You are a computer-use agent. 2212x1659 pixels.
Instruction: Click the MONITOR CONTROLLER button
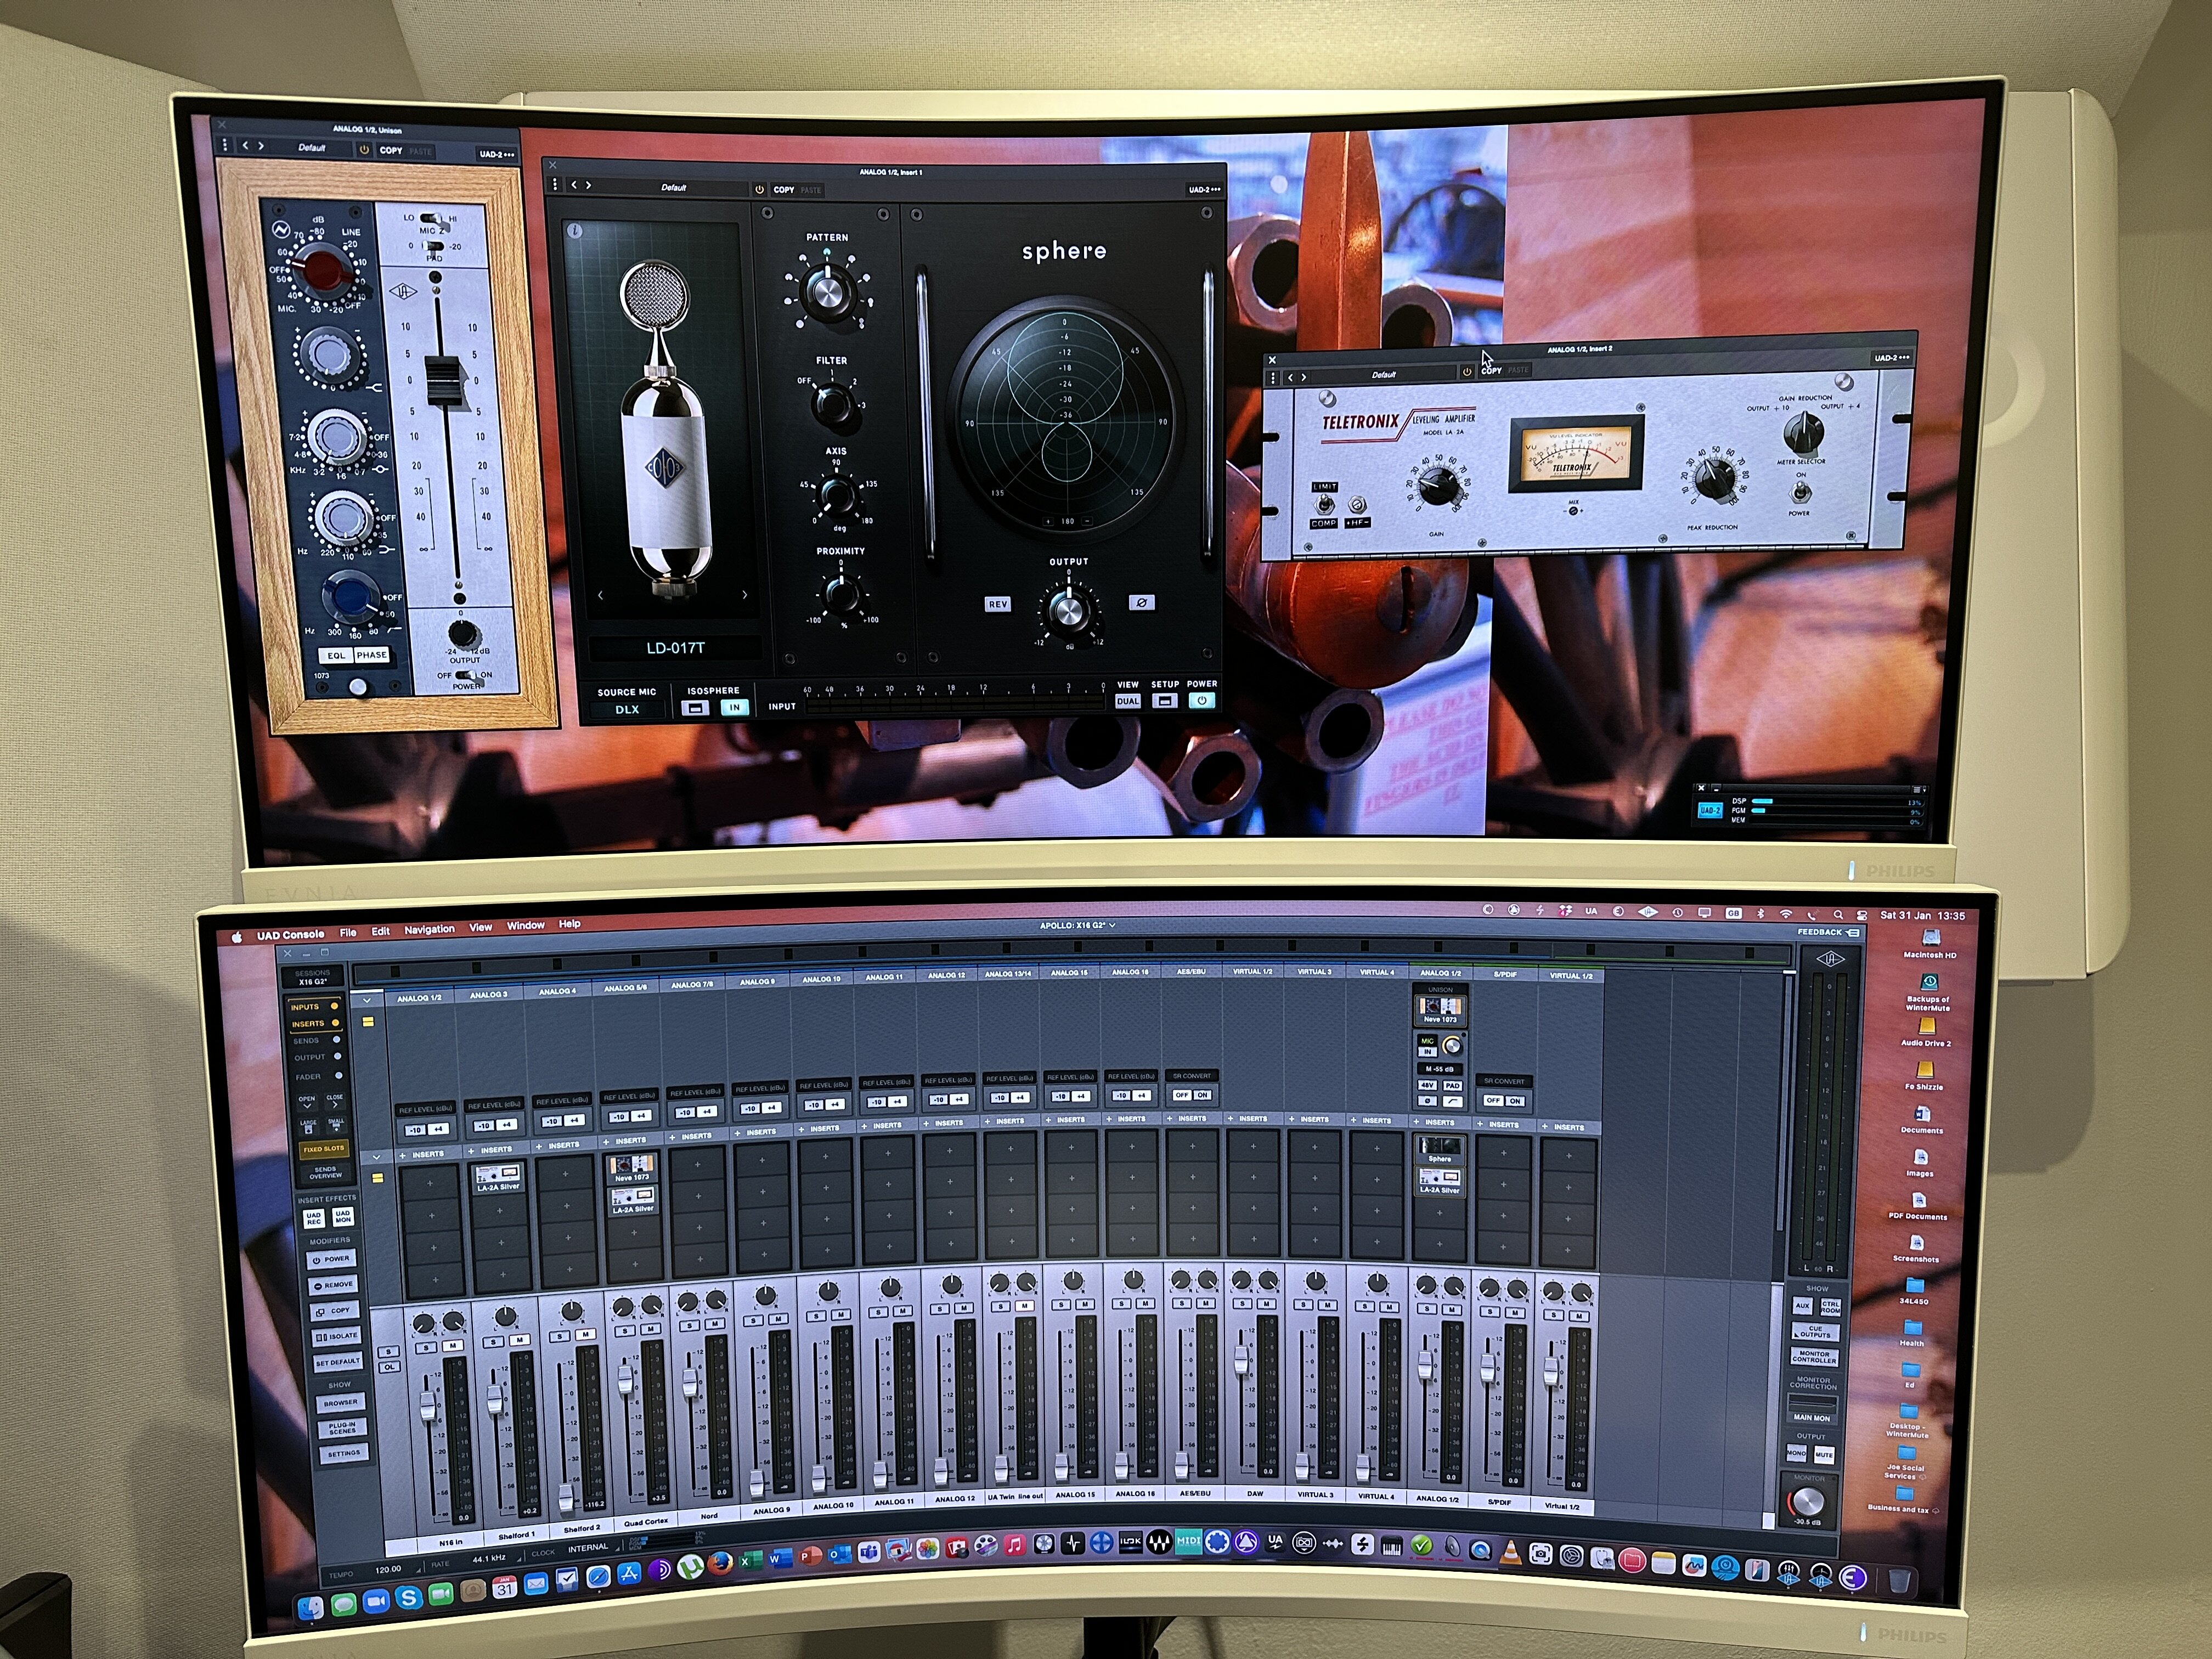pos(1814,1357)
